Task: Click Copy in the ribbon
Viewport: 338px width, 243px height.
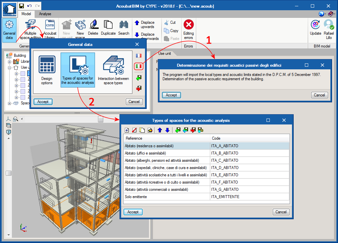Action: 171,30
